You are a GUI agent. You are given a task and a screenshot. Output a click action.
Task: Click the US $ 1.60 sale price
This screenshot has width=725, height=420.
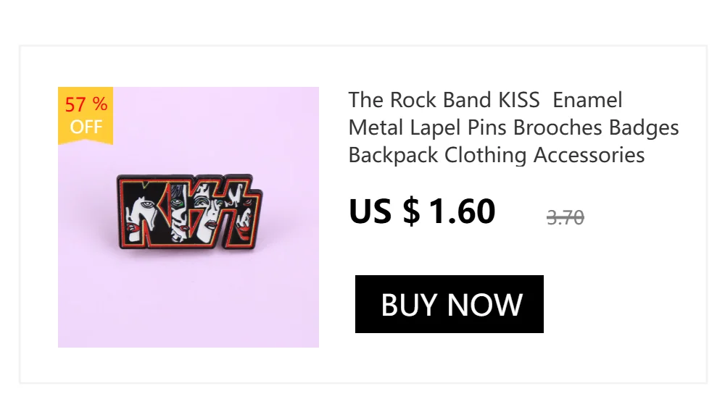(x=422, y=211)
